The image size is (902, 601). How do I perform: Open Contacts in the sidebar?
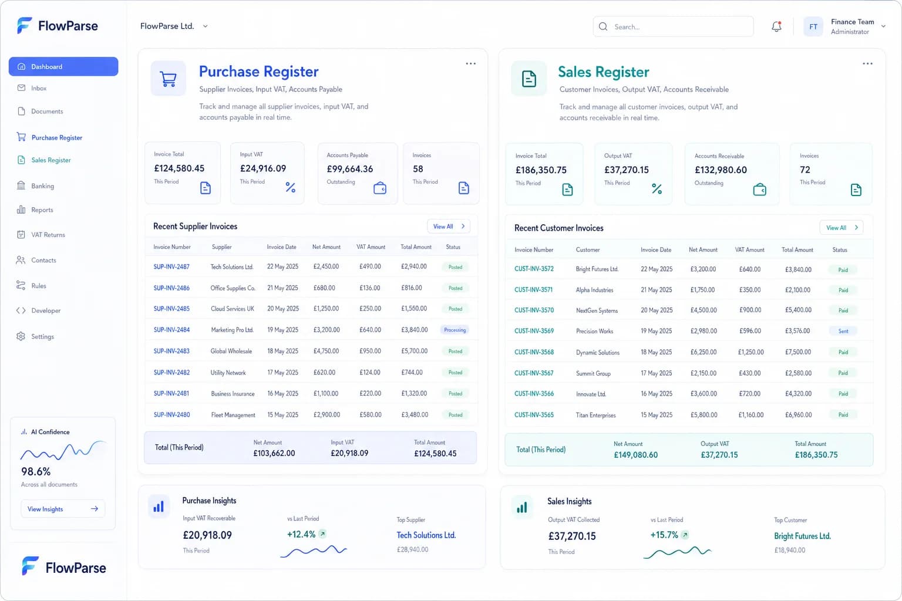pos(43,260)
